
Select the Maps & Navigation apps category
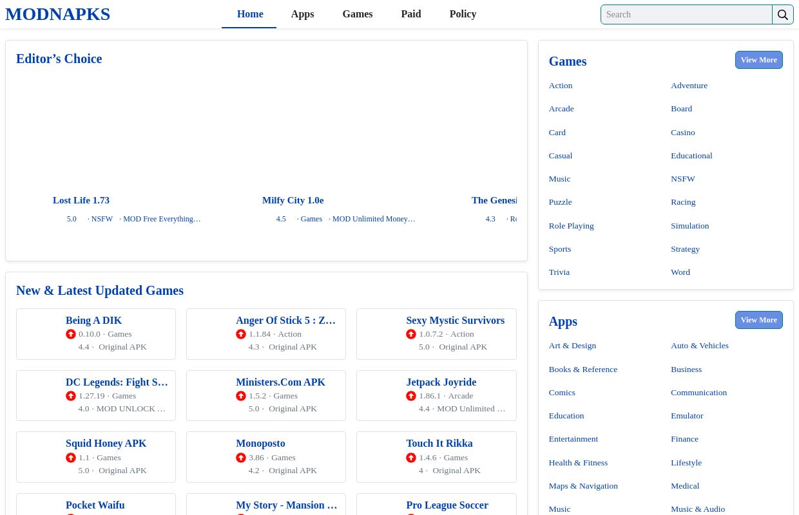pyautogui.click(x=583, y=486)
